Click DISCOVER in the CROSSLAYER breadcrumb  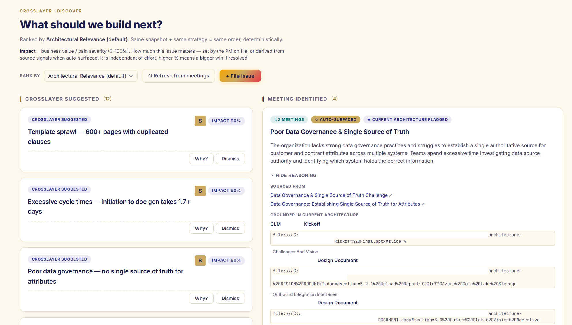(x=69, y=11)
